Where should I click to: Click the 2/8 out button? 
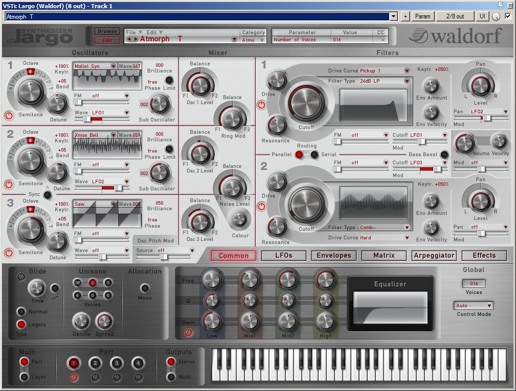[x=455, y=16]
